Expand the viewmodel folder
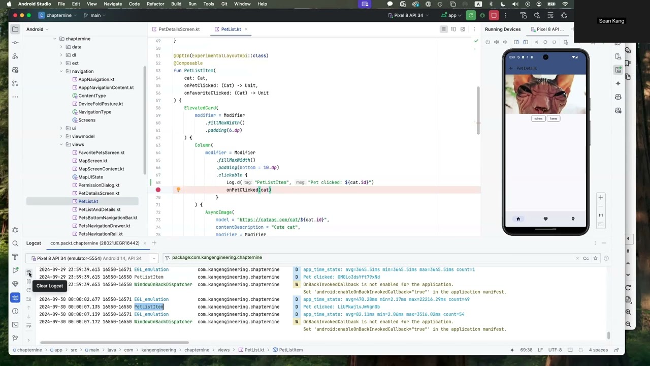 [x=61, y=136]
